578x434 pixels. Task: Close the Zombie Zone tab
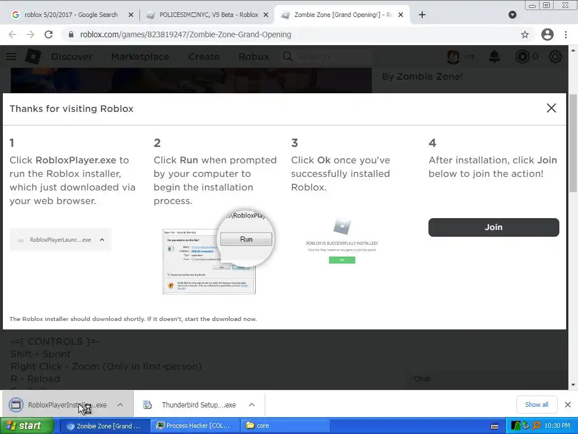point(401,15)
